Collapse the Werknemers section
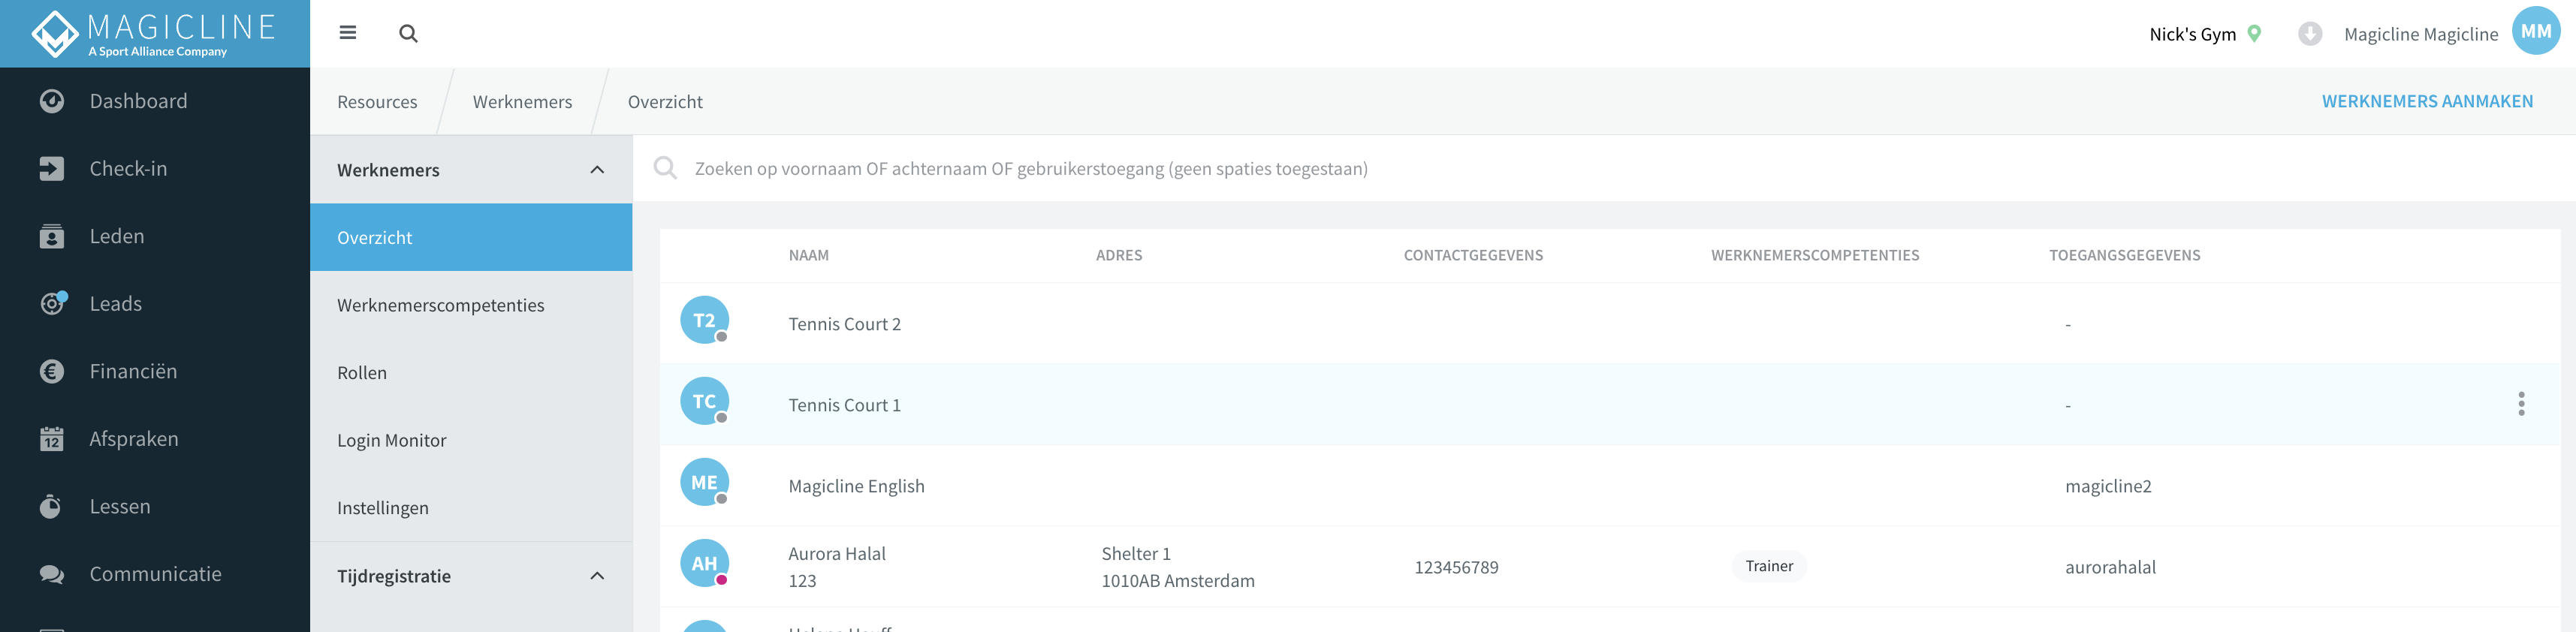 point(597,170)
